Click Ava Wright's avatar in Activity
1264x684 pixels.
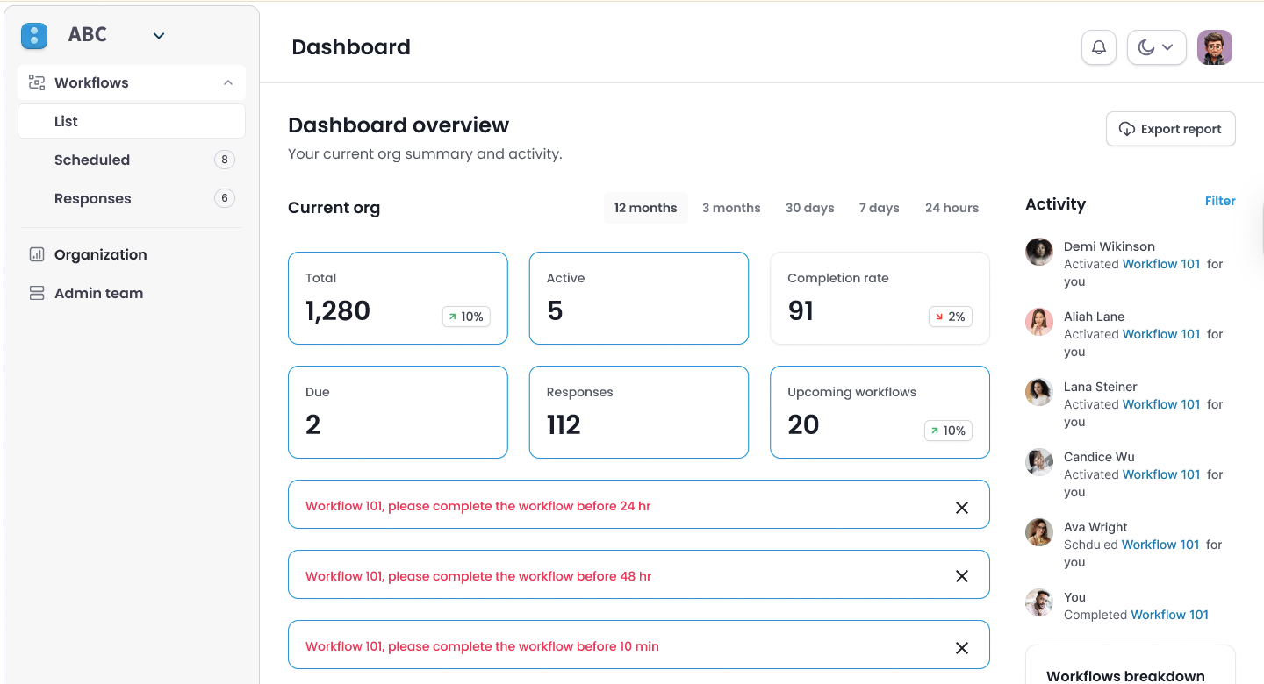(x=1039, y=532)
